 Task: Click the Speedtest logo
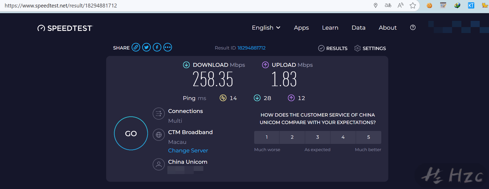65,28
